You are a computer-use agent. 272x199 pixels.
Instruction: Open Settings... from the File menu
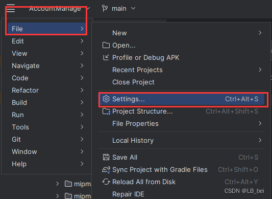coord(182,99)
